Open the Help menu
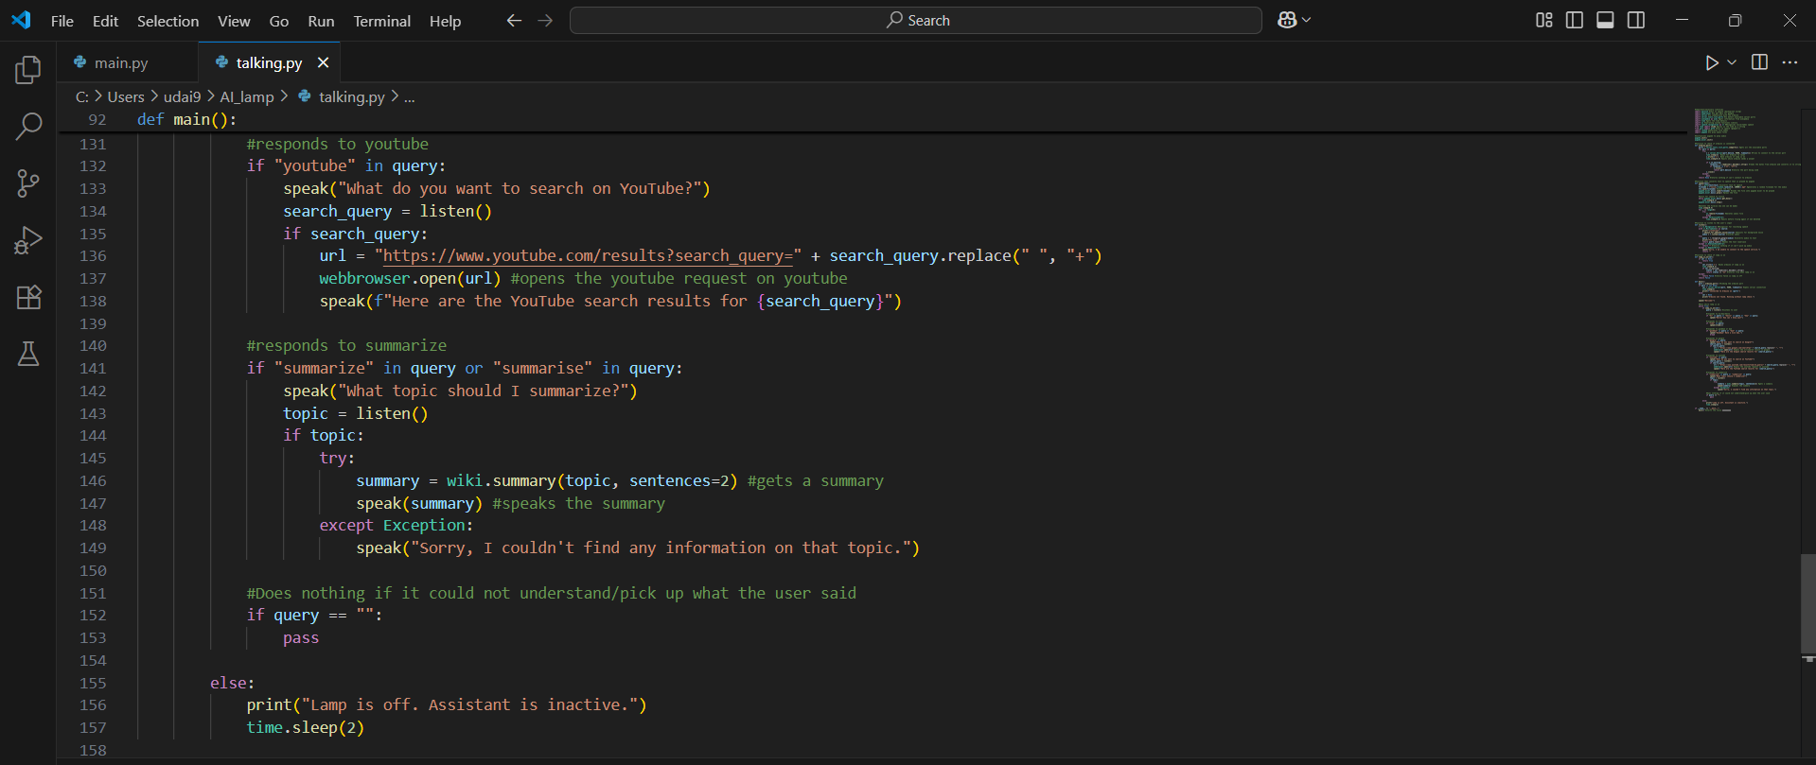Image resolution: width=1816 pixels, height=765 pixels. tap(445, 21)
